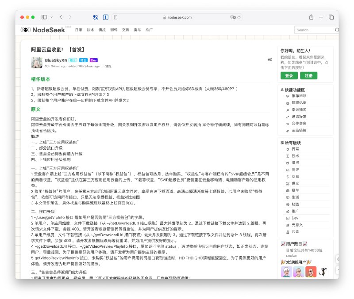Open the translate extension icon
The image size is (354, 299).
(x=96, y=17)
